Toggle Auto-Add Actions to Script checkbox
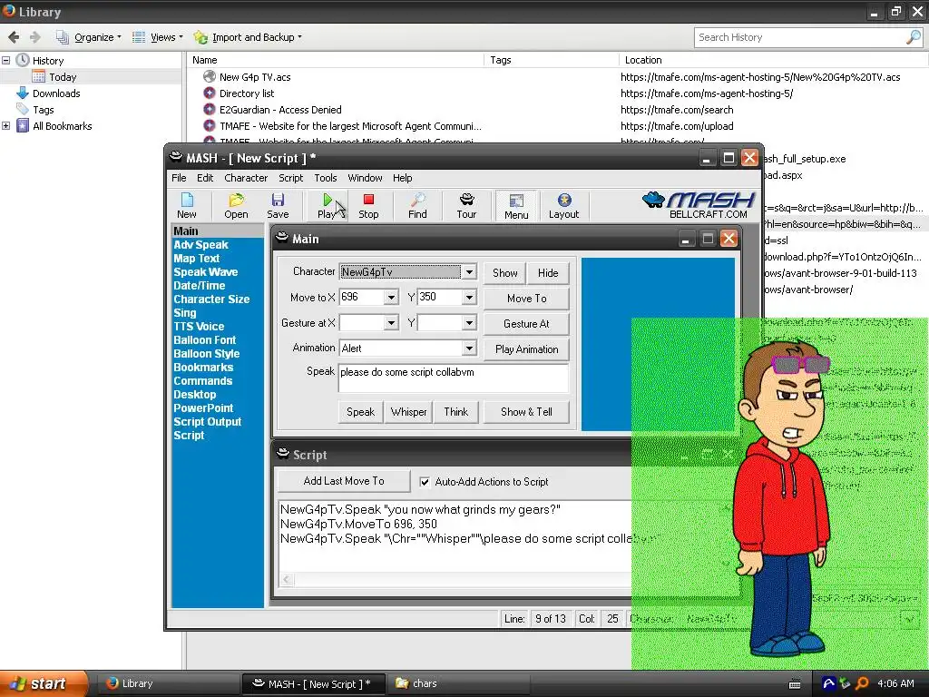This screenshot has height=697, width=929. [x=425, y=482]
